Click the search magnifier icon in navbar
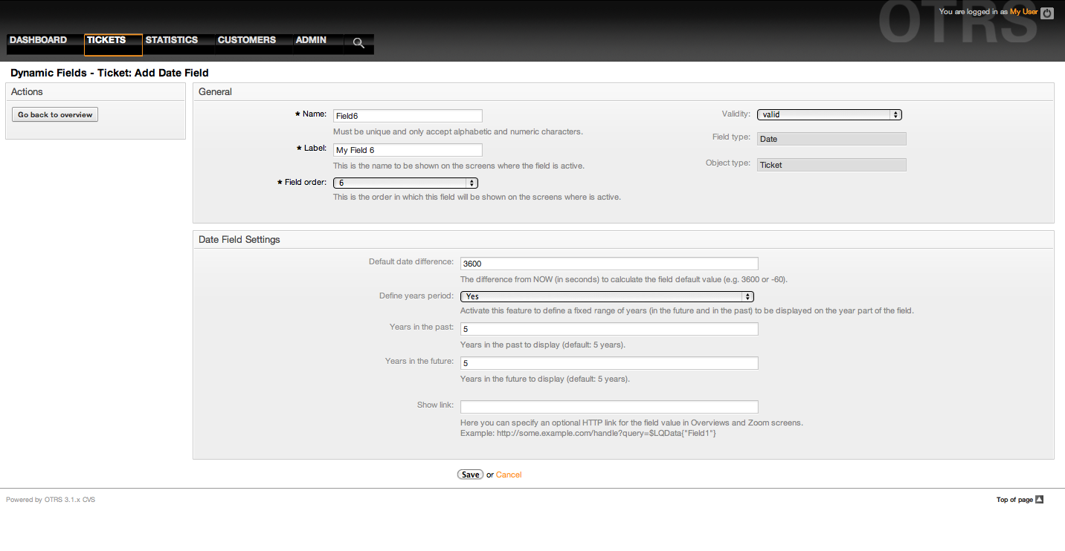The image size is (1065, 551). tap(358, 43)
